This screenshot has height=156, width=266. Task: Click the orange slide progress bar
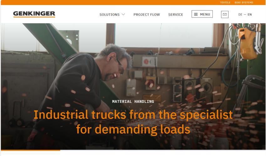[30, 150]
